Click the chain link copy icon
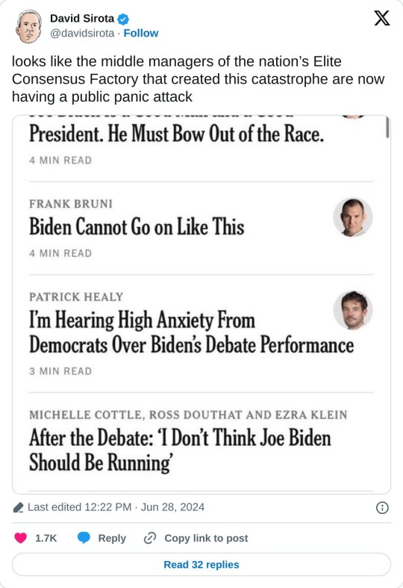This screenshot has width=403, height=588. 150,538
